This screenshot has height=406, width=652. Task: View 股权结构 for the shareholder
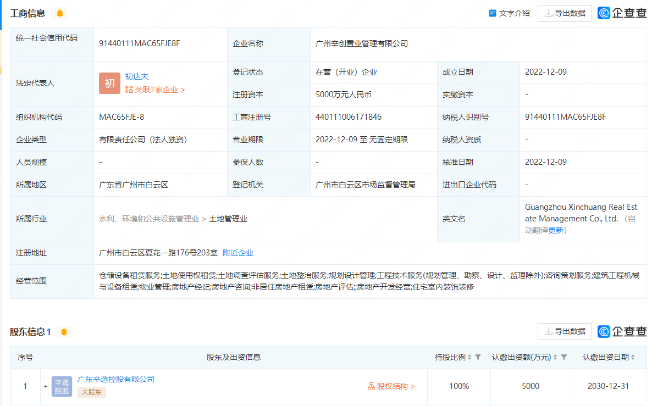point(391,386)
